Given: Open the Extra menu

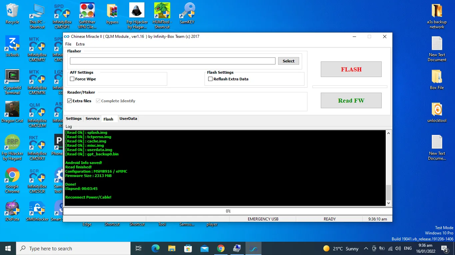Looking at the screenshot, I should (80, 44).
